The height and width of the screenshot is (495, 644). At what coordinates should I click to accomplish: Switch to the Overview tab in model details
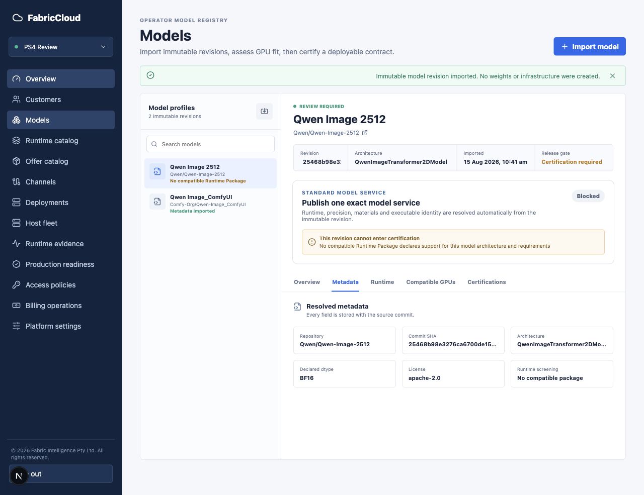tap(307, 282)
